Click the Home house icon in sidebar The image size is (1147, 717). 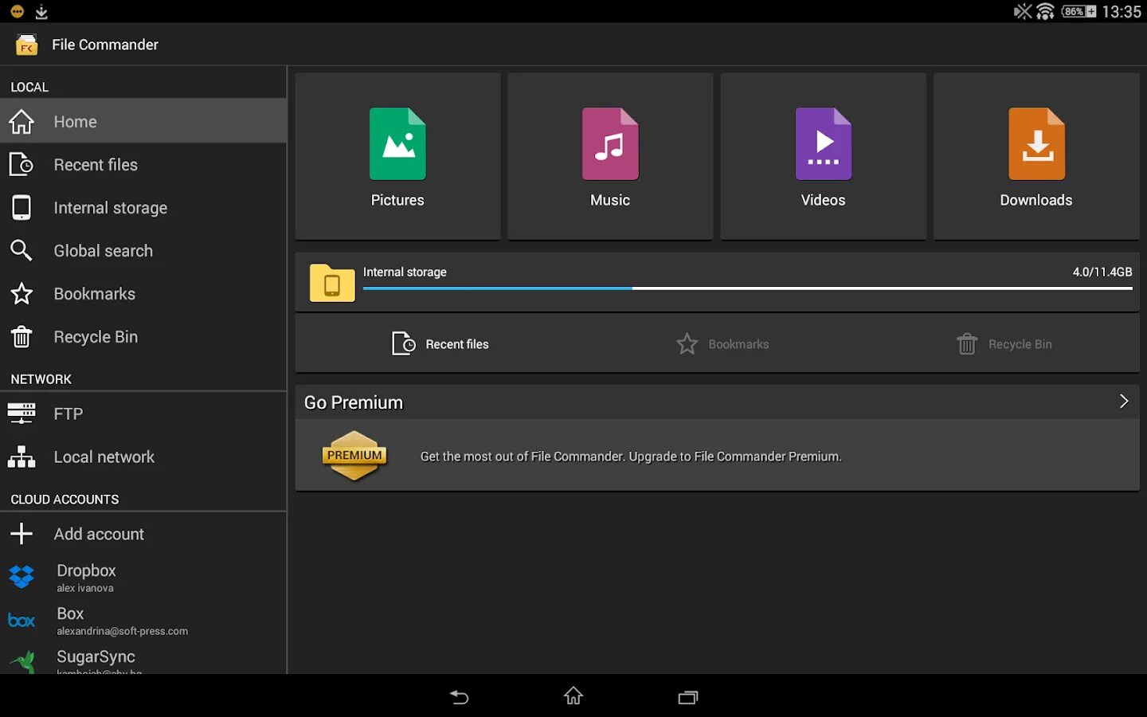(22, 121)
